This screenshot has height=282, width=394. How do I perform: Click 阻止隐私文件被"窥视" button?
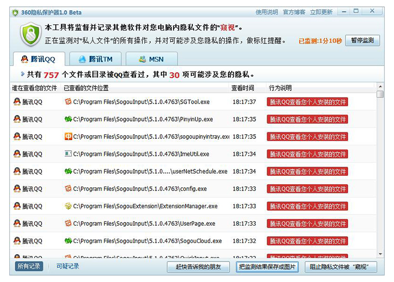(x=341, y=267)
